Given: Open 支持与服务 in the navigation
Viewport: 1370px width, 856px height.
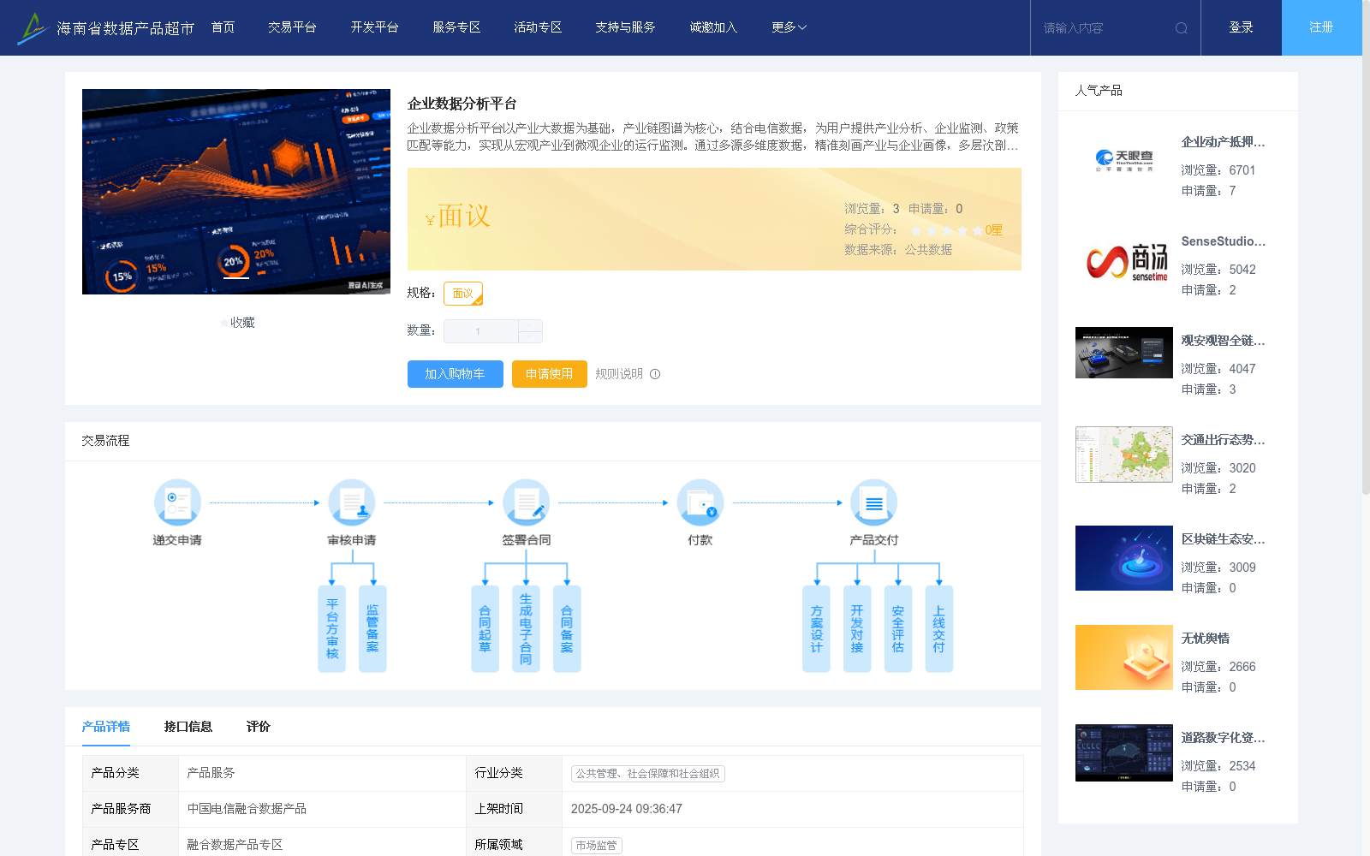Looking at the screenshot, I should 625,27.
